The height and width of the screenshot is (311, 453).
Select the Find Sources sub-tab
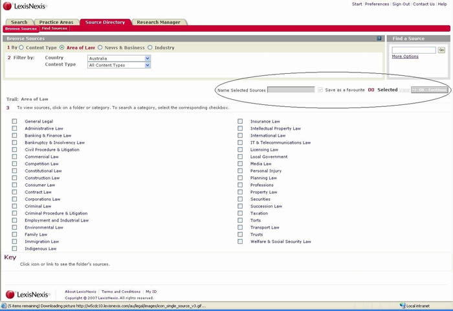[54, 29]
